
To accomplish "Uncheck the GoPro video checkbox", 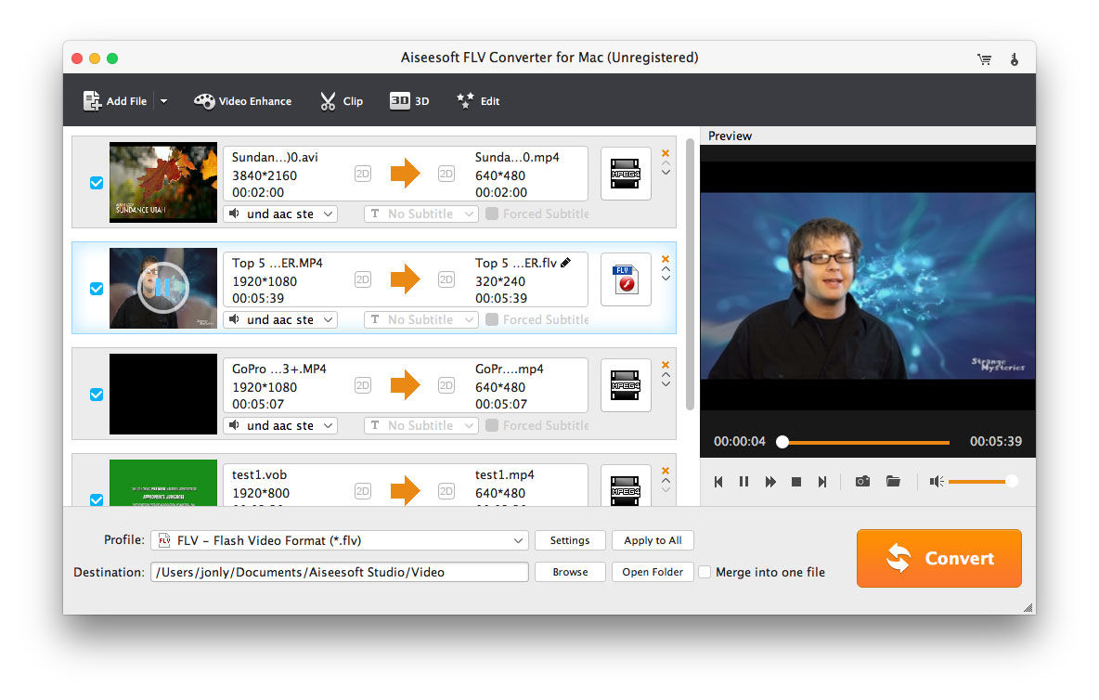I will coord(97,395).
